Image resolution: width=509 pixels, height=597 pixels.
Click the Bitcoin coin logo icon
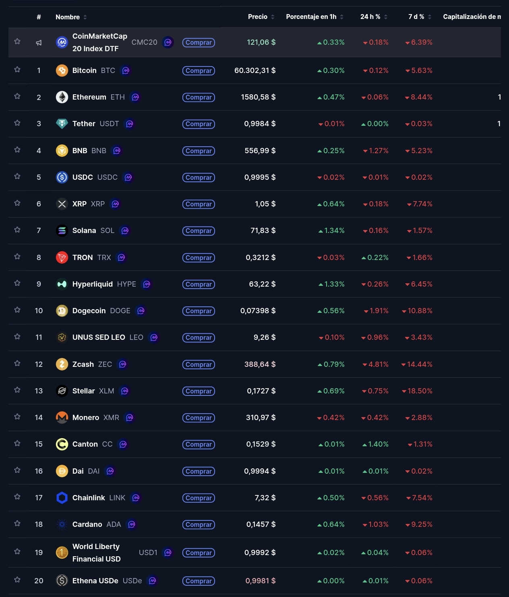tap(62, 71)
